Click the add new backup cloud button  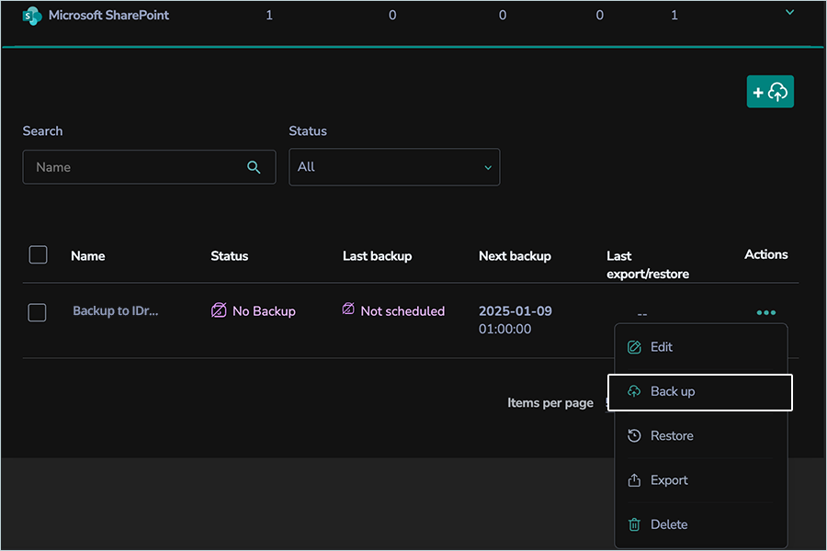click(770, 92)
